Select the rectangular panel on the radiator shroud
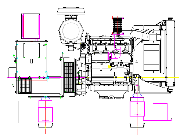191x137 pixels. (x=151, y=58)
